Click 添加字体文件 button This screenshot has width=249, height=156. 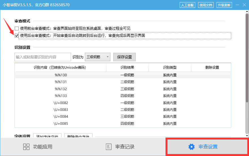[48, 136]
